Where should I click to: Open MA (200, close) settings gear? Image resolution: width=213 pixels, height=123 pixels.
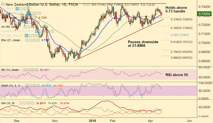[30, 36]
